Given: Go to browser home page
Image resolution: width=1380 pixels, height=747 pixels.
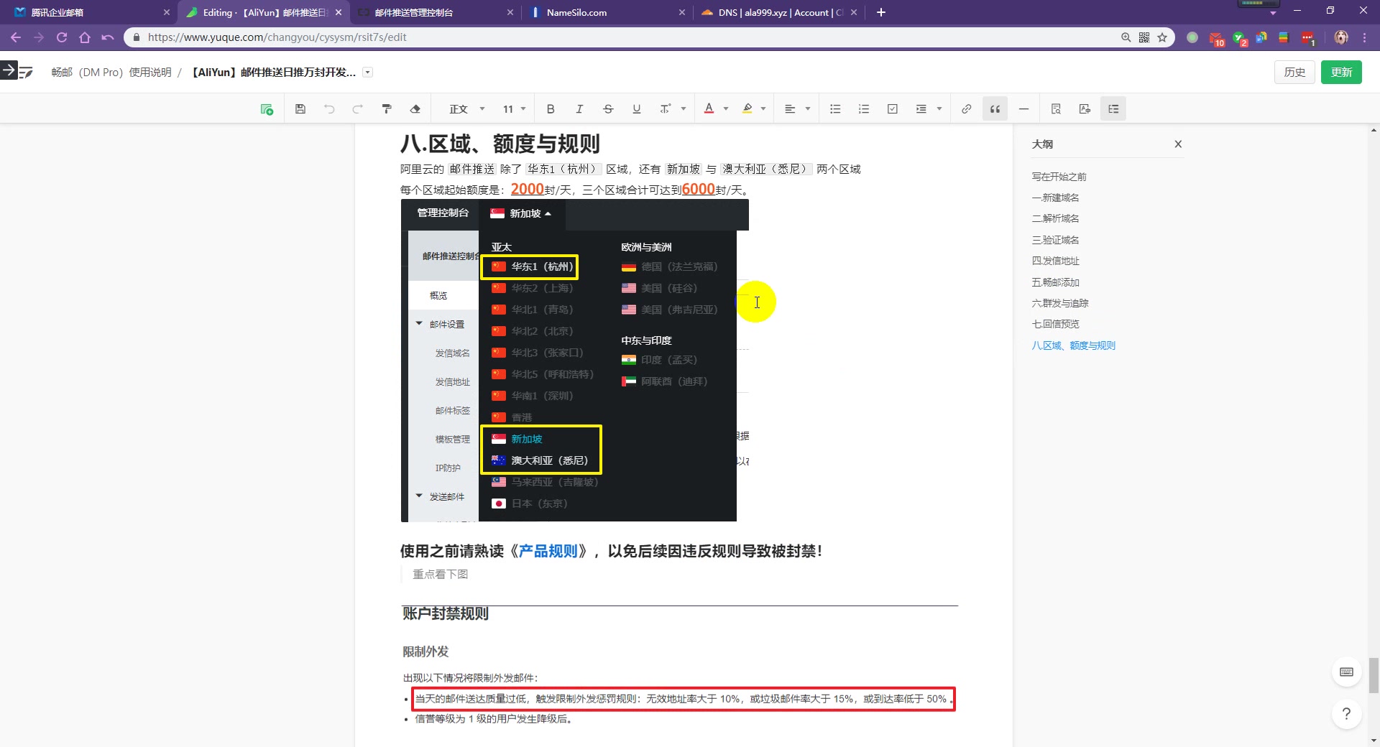Looking at the screenshot, I should 85,37.
